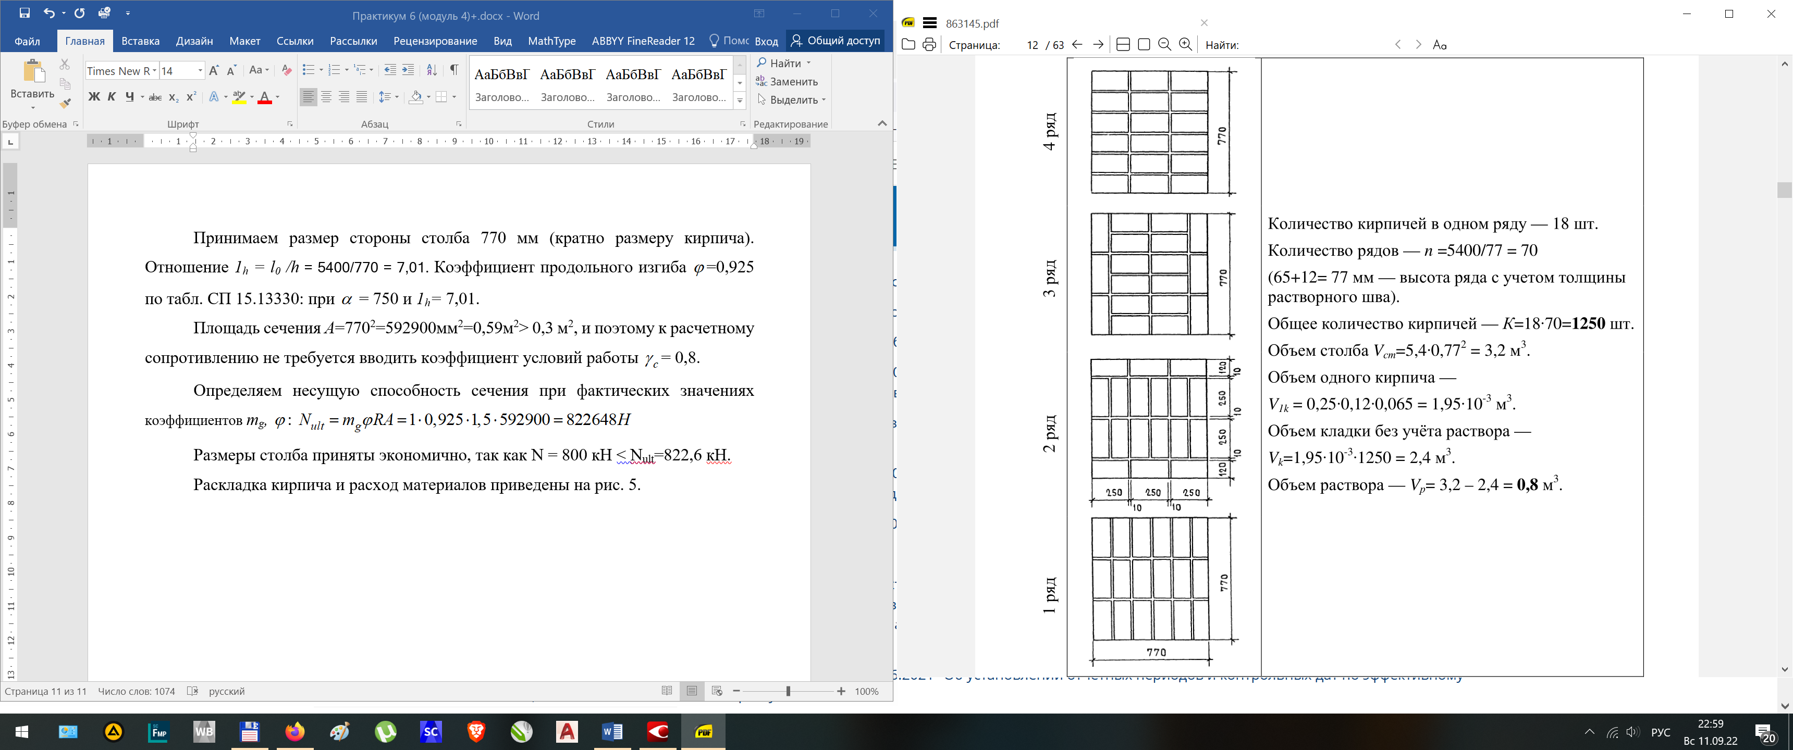This screenshot has height=750, width=1793.
Task: Switch to the Рецензирование tab
Action: point(435,41)
